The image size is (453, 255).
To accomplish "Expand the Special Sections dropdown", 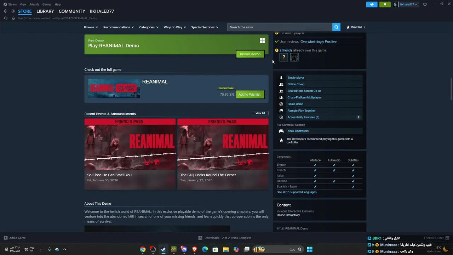I will pos(205,27).
